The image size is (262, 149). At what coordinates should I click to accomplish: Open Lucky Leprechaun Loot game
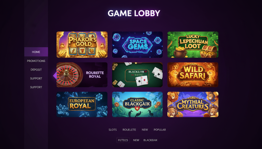click(193, 45)
